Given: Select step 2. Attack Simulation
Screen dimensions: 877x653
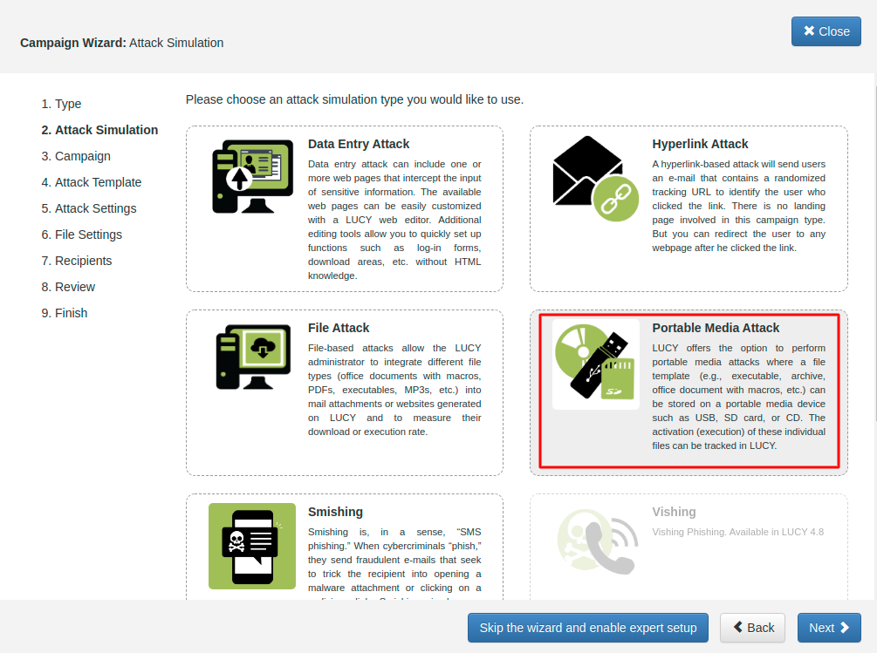Looking at the screenshot, I should (x=99, y=130).
